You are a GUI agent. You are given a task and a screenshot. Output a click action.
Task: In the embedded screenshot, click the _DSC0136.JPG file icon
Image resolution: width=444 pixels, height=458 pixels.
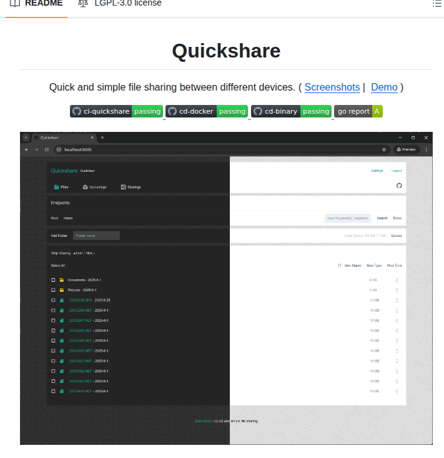coord(62,301)
